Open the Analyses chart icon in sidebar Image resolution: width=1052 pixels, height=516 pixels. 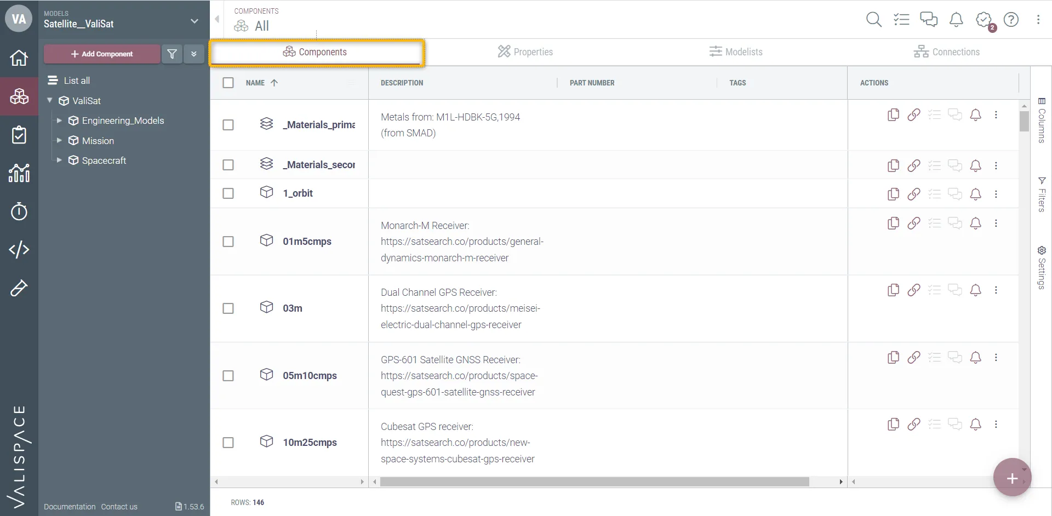coord(19,173)
